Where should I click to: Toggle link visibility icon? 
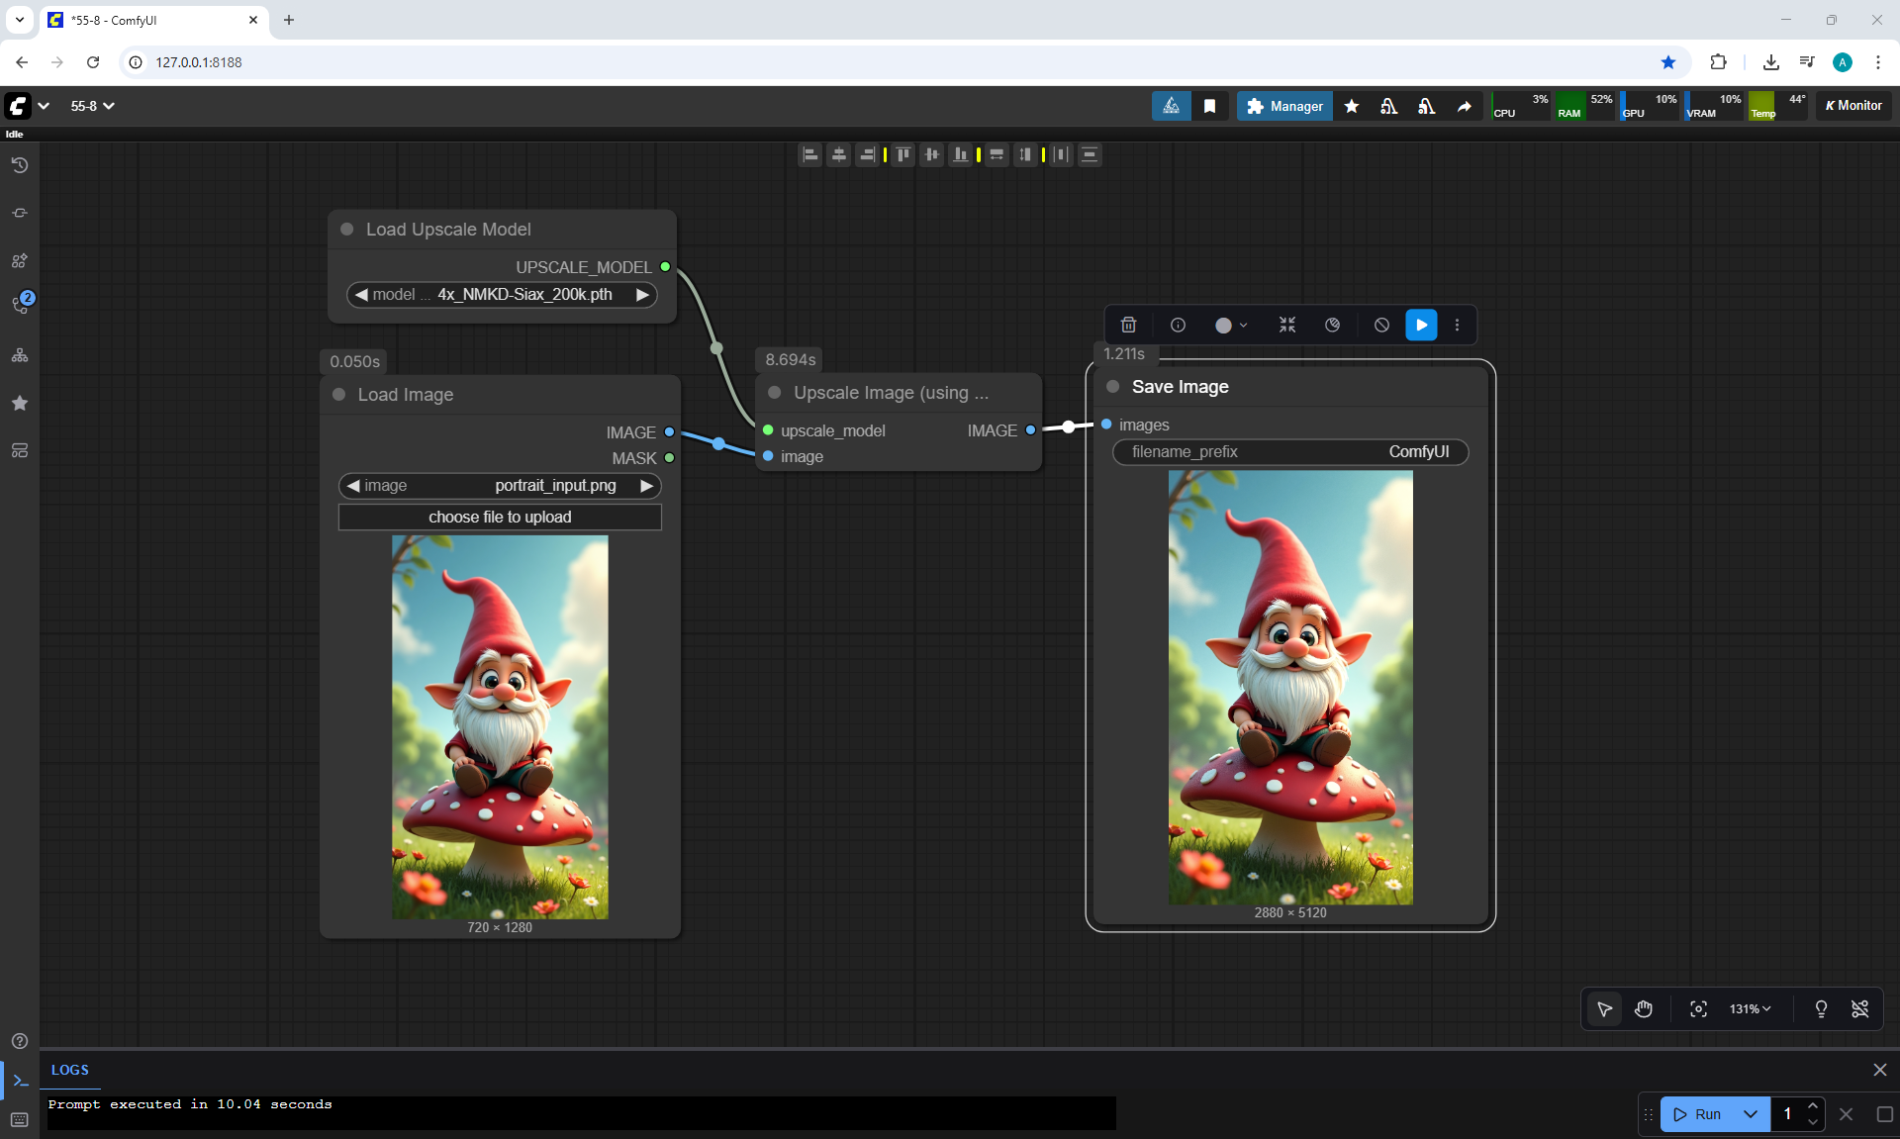click(1859, 1008)
